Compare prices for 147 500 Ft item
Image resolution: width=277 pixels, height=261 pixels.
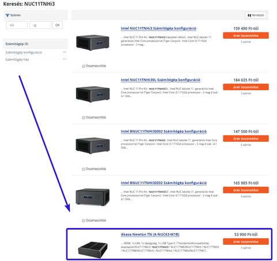pos(246,138)
